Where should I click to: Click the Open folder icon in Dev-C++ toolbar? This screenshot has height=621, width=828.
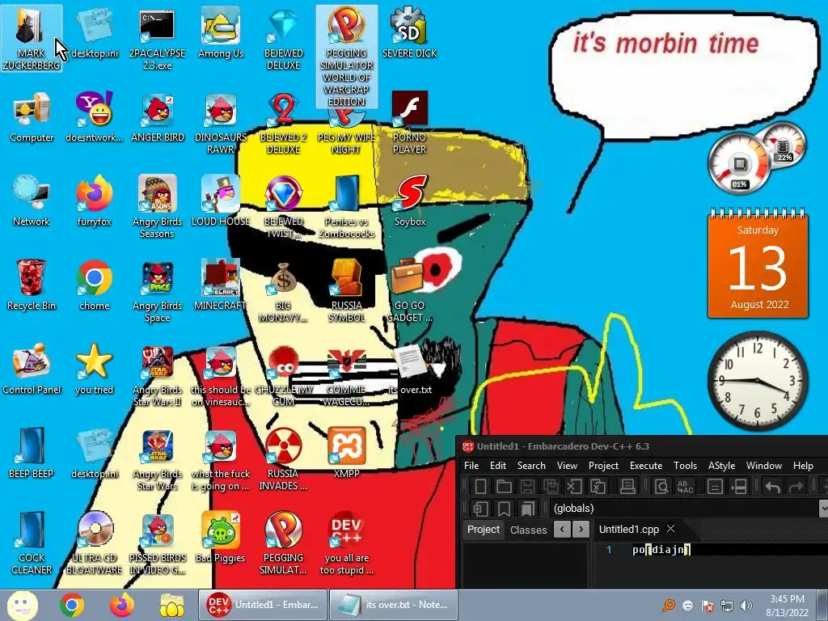coord(504,486)
